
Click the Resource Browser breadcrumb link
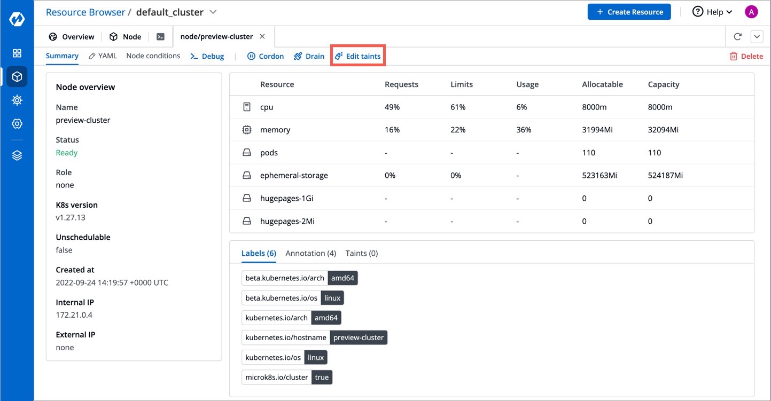click(x=85, y=12)
